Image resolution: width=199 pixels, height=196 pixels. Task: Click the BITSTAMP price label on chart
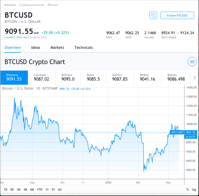pos(177,132)
